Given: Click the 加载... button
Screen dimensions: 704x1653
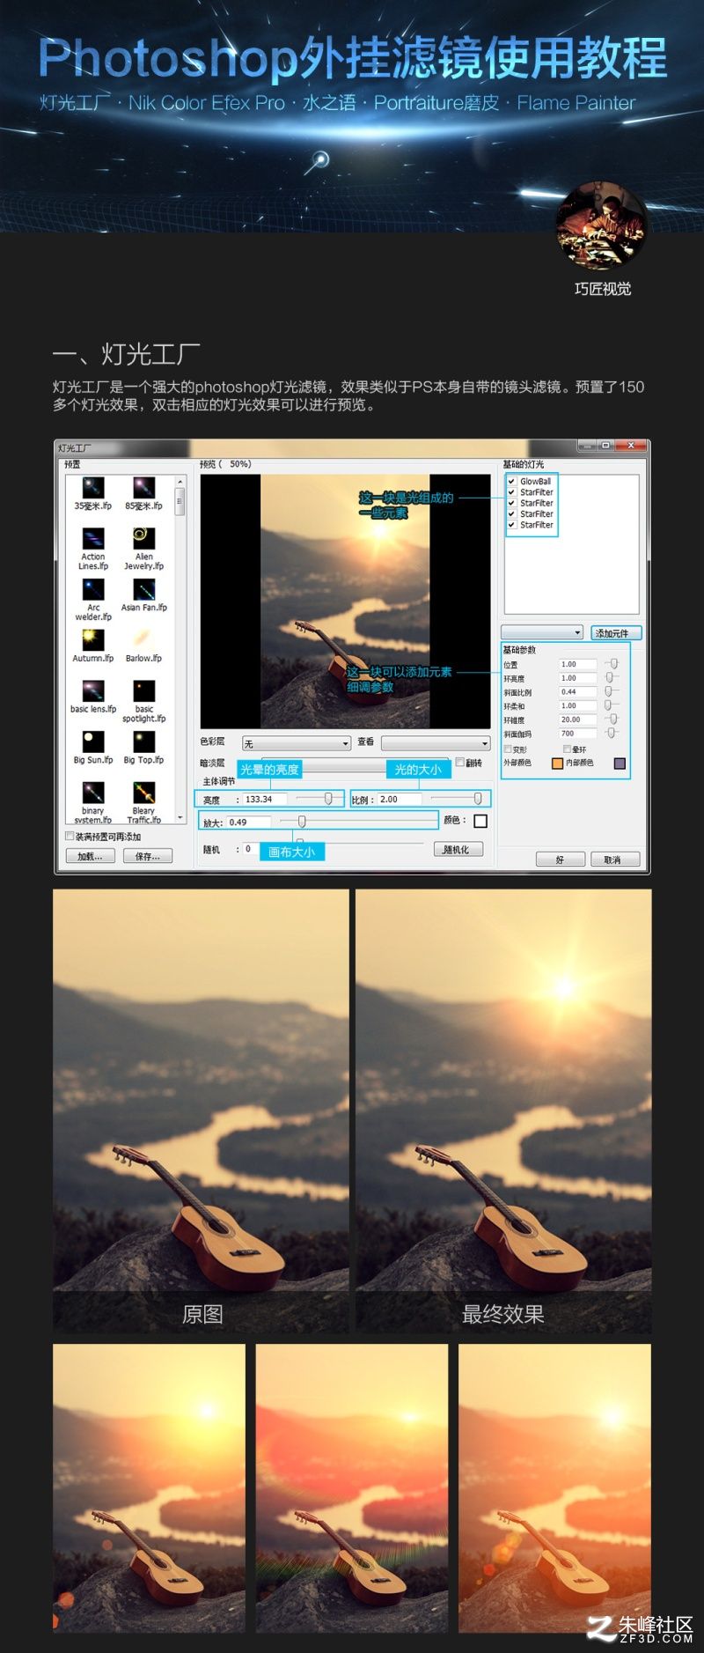Looking at the screenshot, I should click(90, 856).
